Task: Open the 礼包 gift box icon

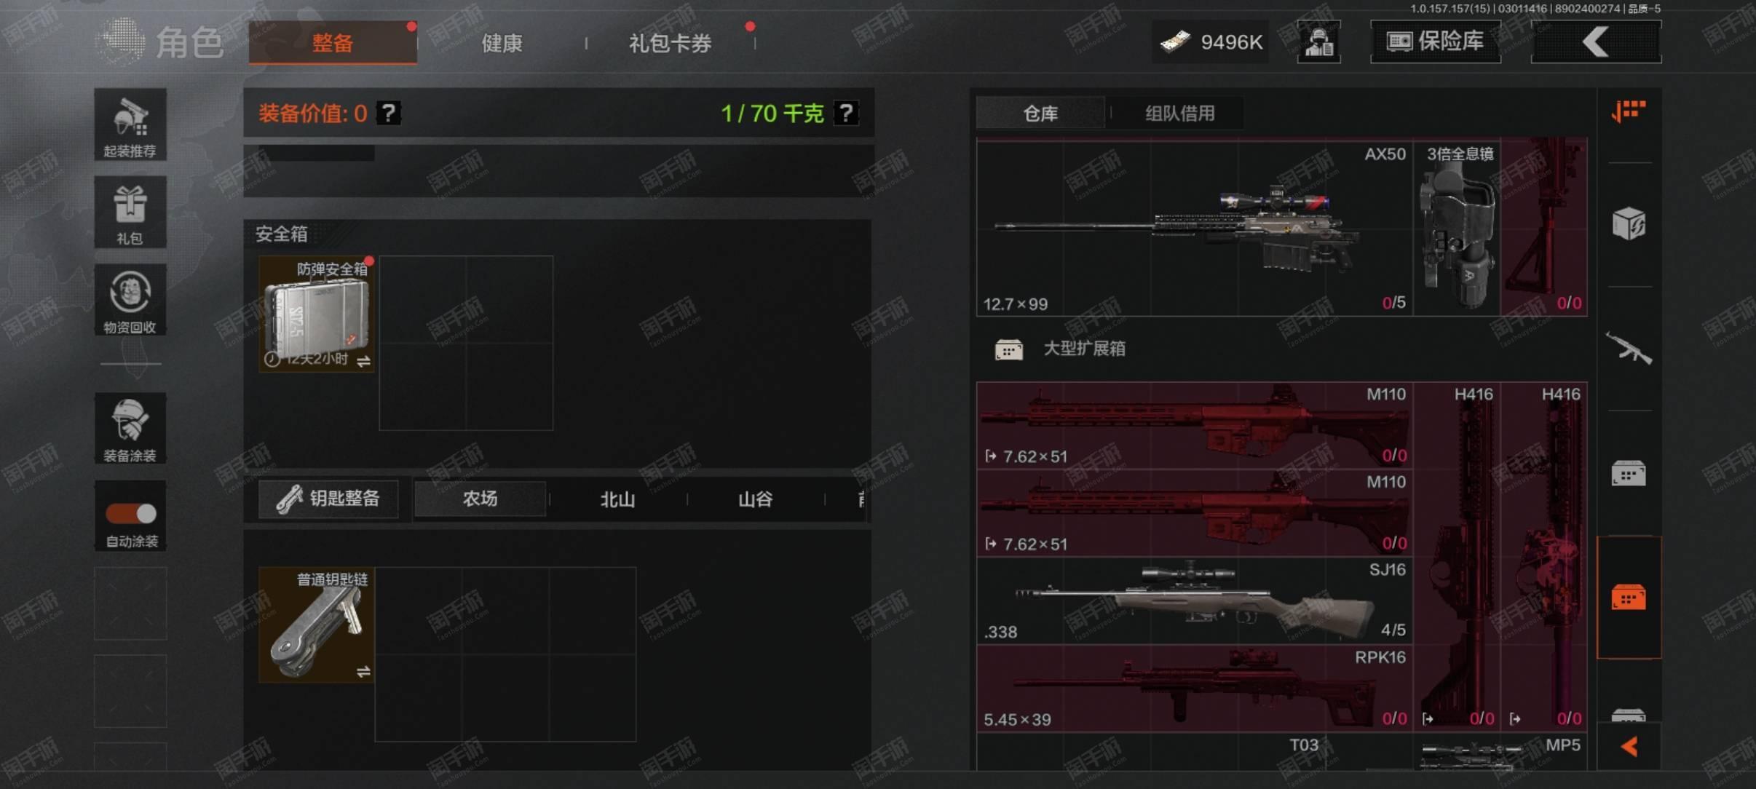Action: pyautogui.click(x=130, y=213)
